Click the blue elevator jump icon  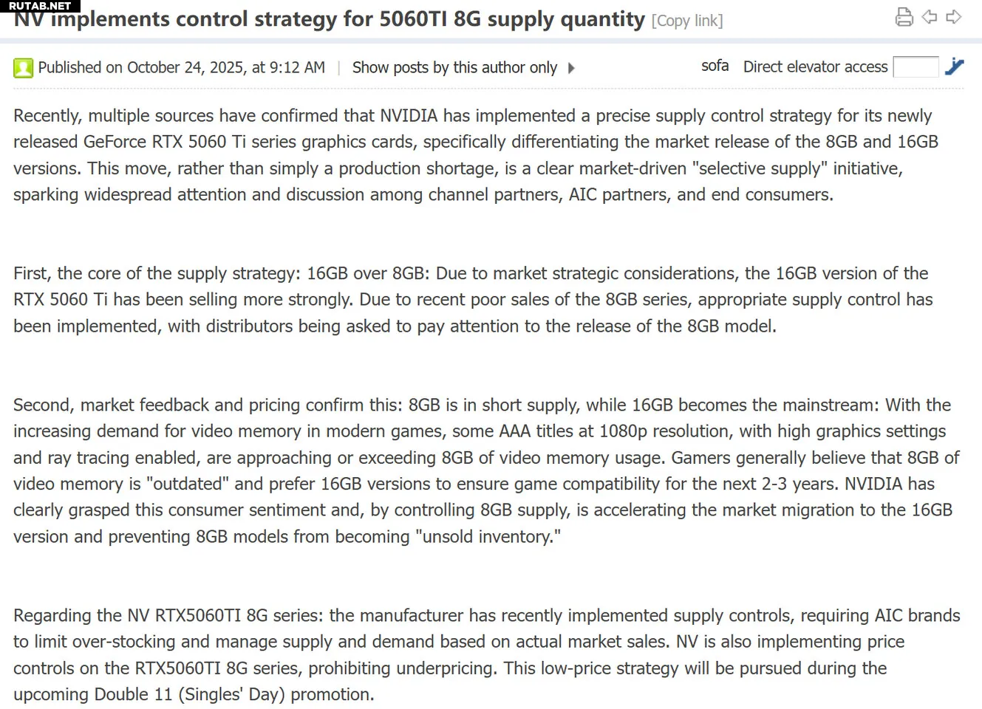(x=954, y=66)
